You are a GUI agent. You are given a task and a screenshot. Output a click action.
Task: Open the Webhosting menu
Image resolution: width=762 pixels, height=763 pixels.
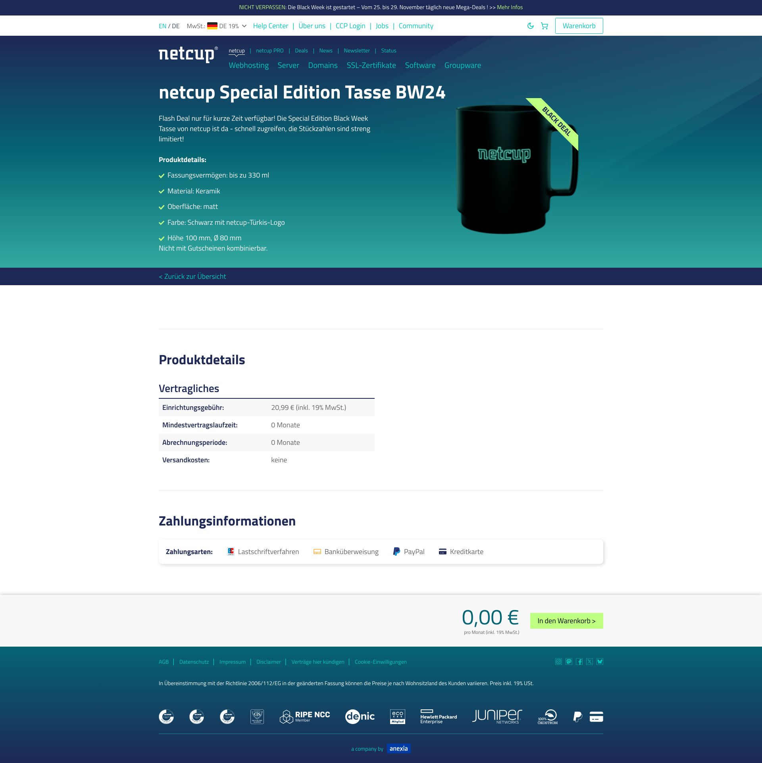coord(249,65)
